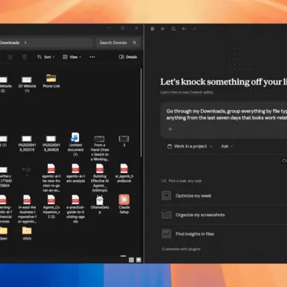Open the See more ellipsis menu

tap(92, 57)
